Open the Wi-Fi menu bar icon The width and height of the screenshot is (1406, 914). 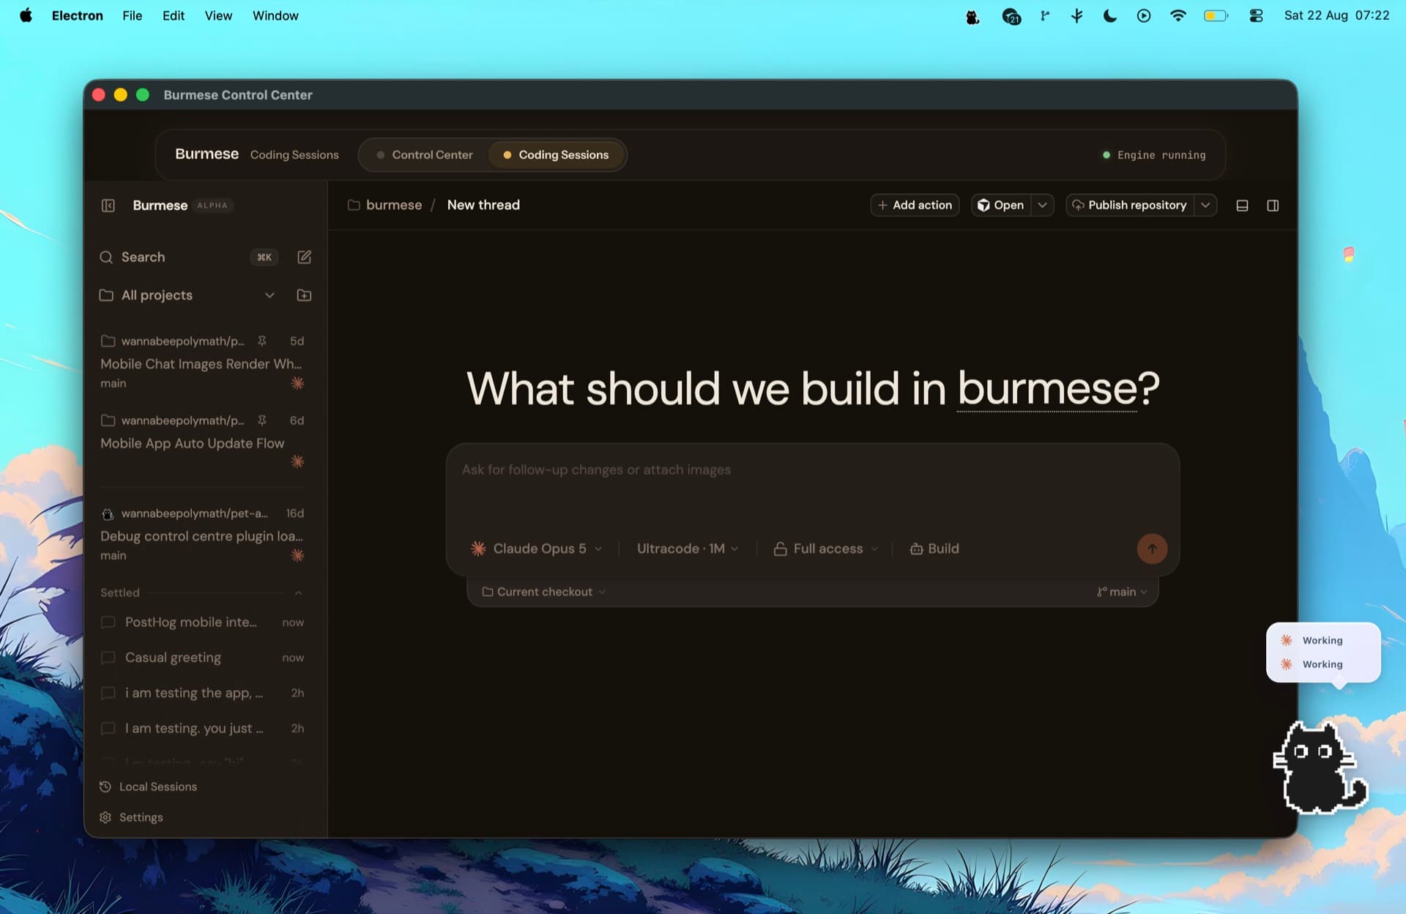click(1178, 15)
